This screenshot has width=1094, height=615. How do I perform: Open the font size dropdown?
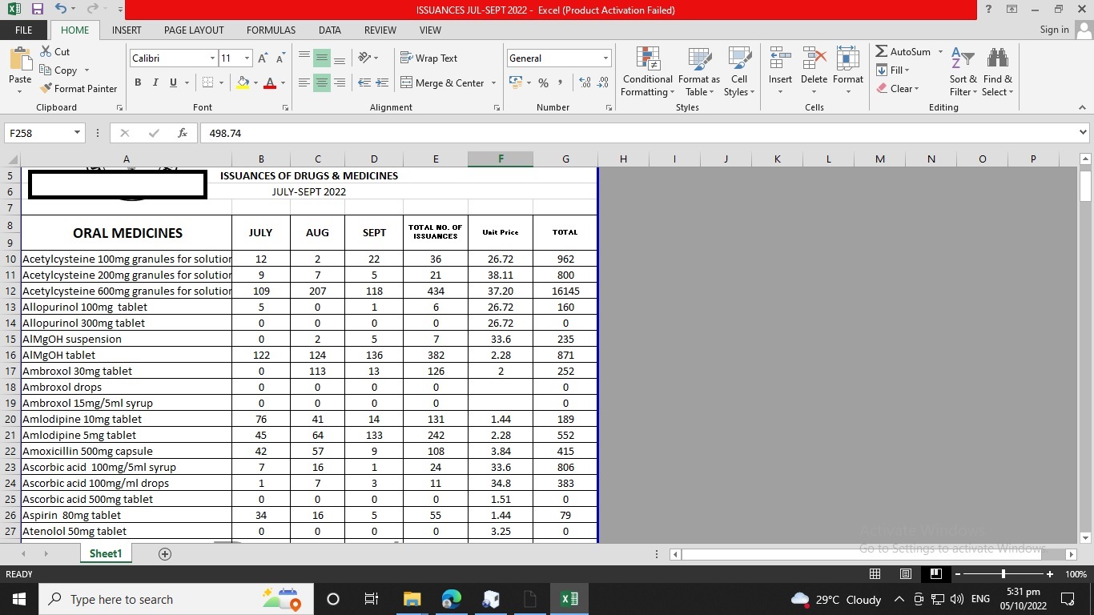tap(247, 58)
